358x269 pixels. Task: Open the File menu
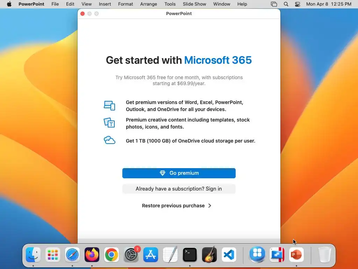pos(55,4)
